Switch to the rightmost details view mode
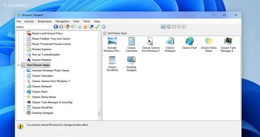260x137 pixels. [x=185, y=27]
